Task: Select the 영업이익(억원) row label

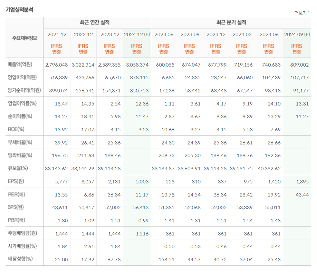Action: 22,77
